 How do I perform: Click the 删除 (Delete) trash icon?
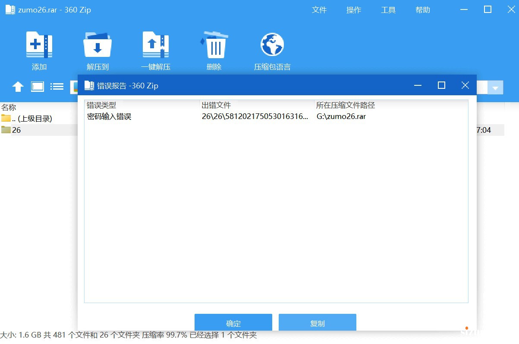[x=214, y=45]
